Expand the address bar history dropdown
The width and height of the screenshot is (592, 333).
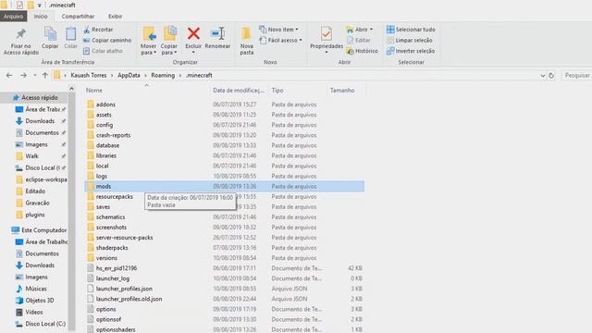(x=543, y=76)
